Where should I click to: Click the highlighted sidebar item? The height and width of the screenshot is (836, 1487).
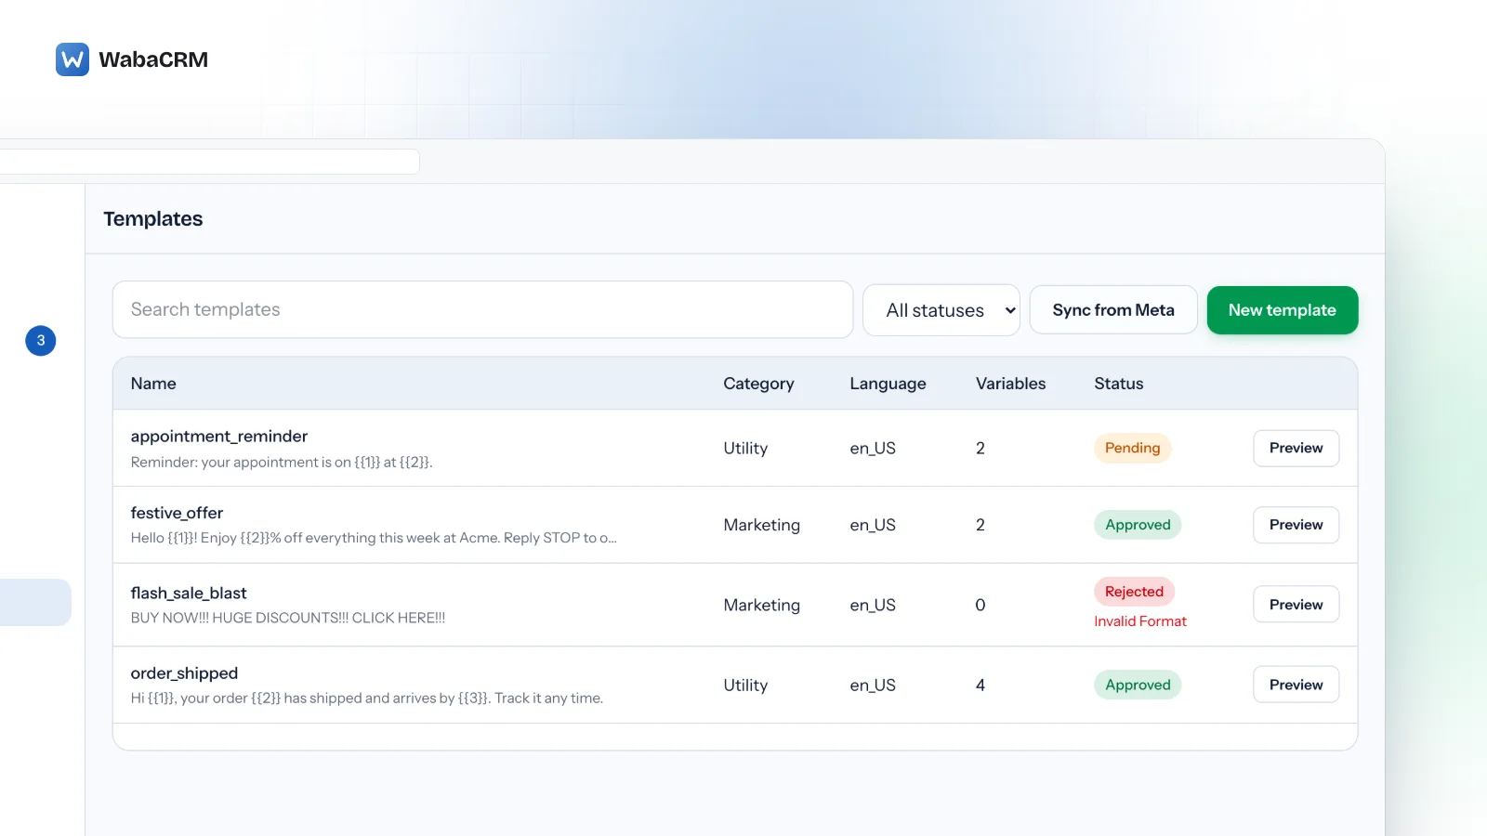point(35,602)
